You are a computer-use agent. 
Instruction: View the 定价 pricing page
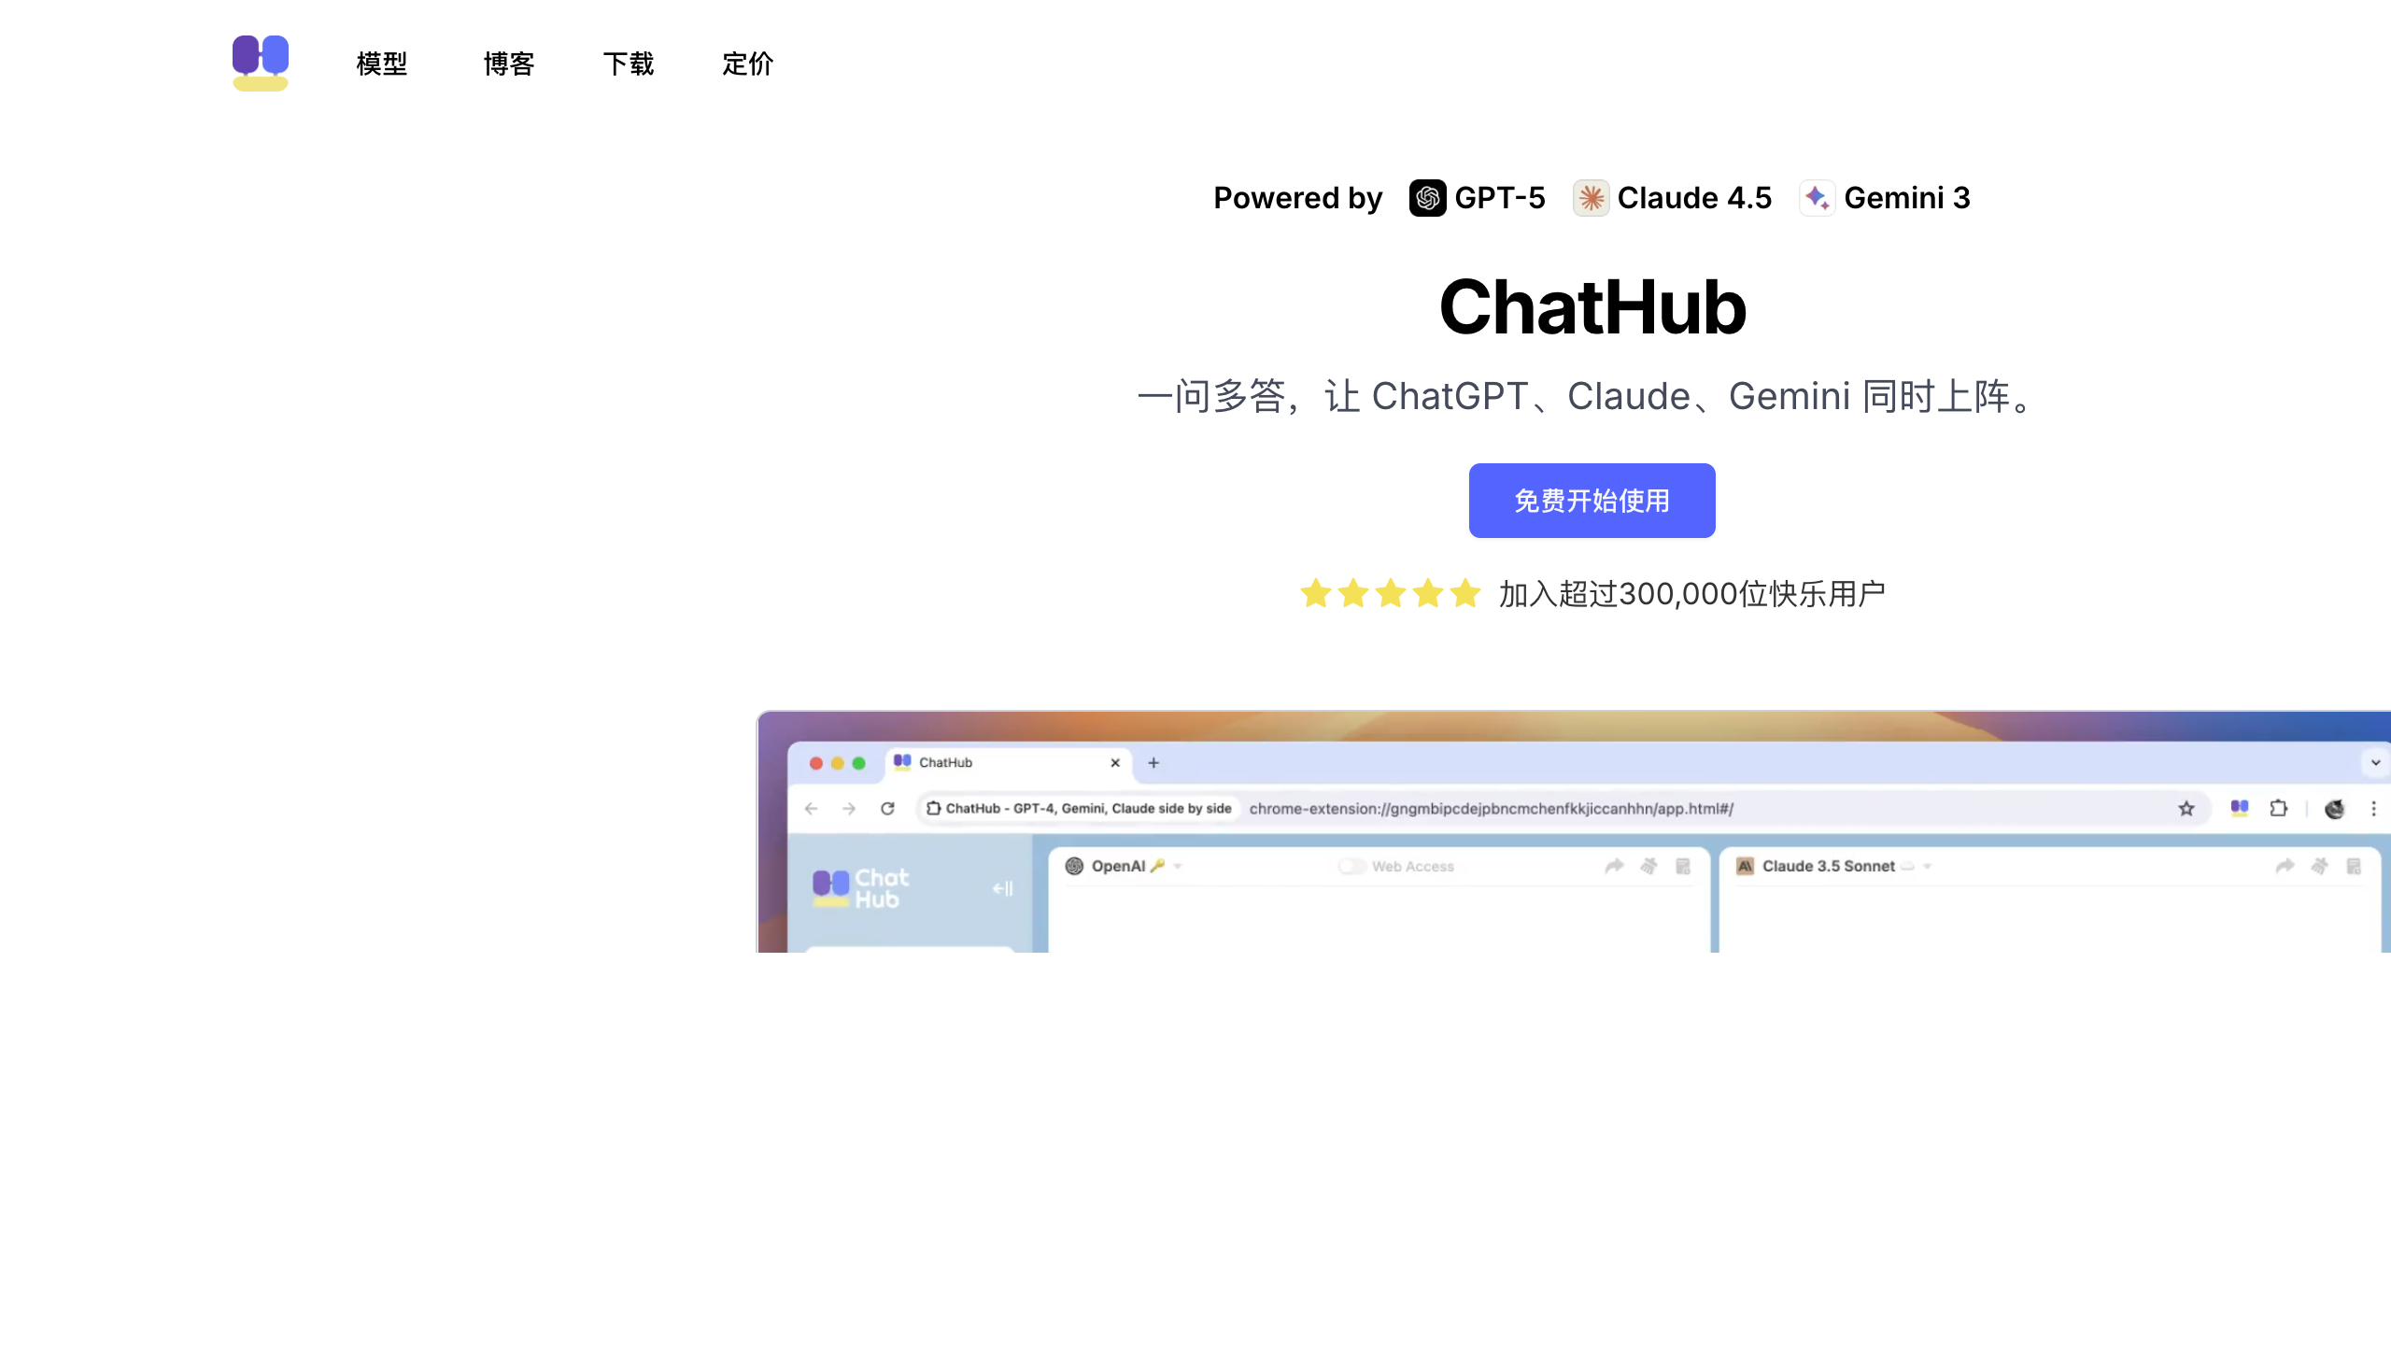[748, 64]
